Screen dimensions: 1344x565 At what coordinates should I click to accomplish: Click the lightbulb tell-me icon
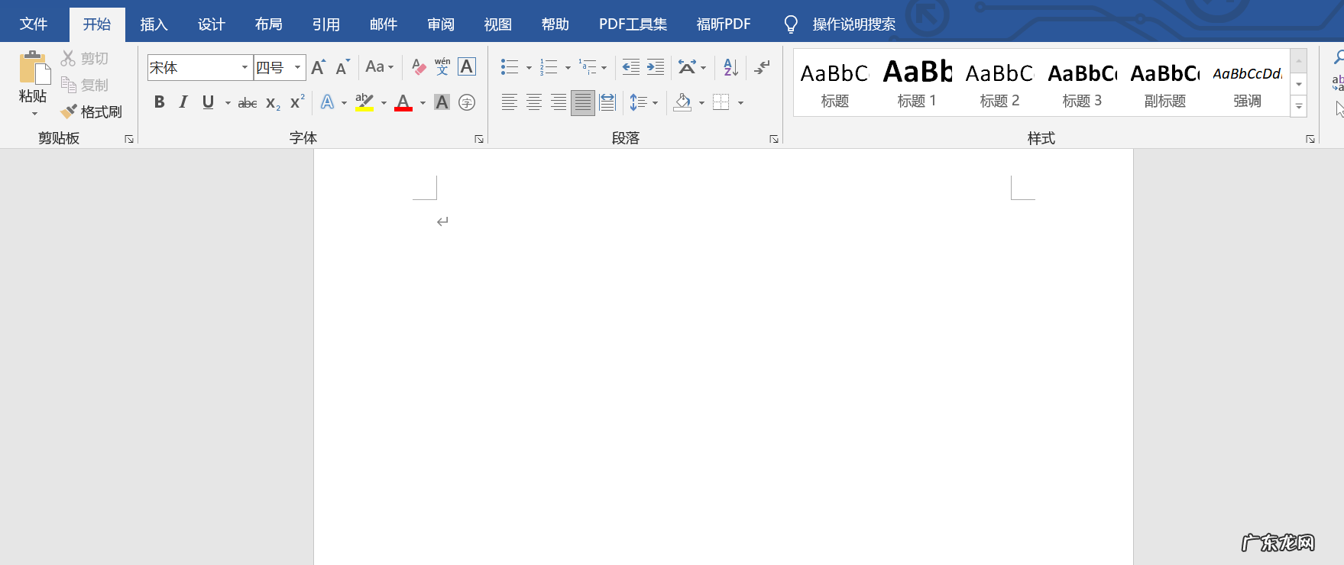792,24
